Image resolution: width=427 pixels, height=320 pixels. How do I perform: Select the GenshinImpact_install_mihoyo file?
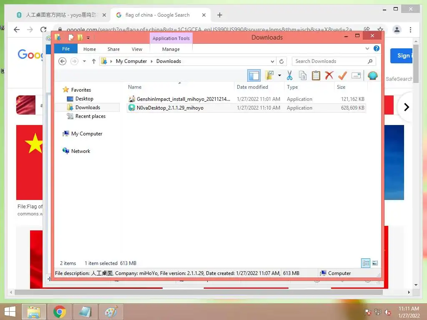click(246, 99)
